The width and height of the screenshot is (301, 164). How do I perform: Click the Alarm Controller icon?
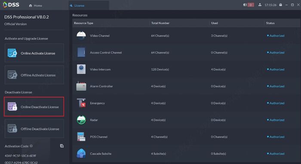coord(81,86)
